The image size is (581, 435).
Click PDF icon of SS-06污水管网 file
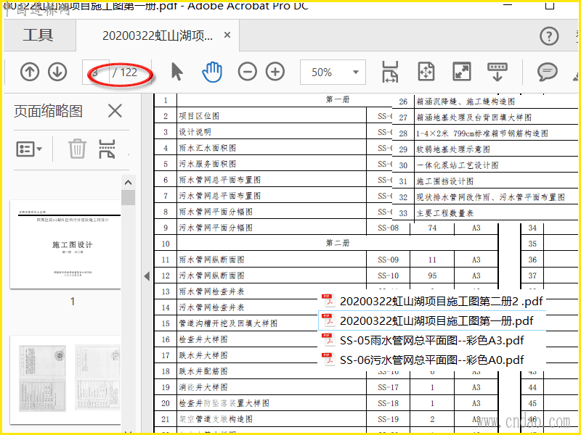click(x=328, y=360)
